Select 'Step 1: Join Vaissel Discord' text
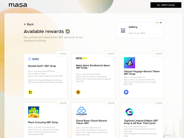 (x=135, y=77)
